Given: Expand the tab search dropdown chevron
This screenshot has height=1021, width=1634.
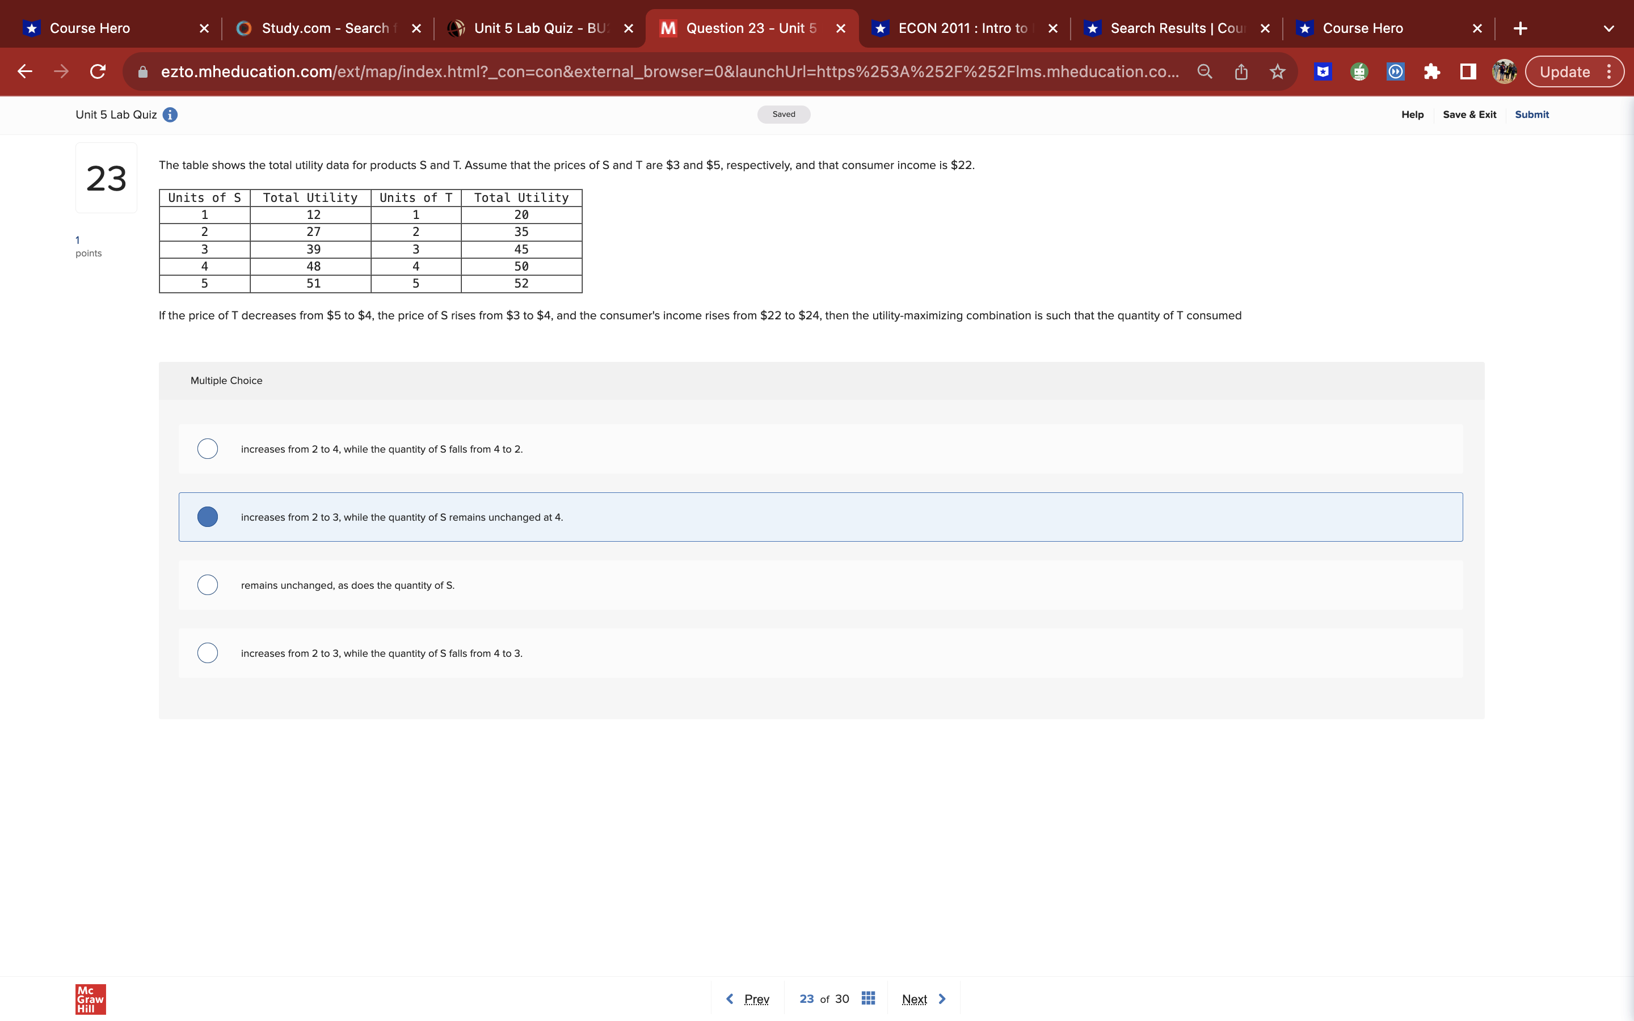Looking at the screenshot, I should (1608, 28).
